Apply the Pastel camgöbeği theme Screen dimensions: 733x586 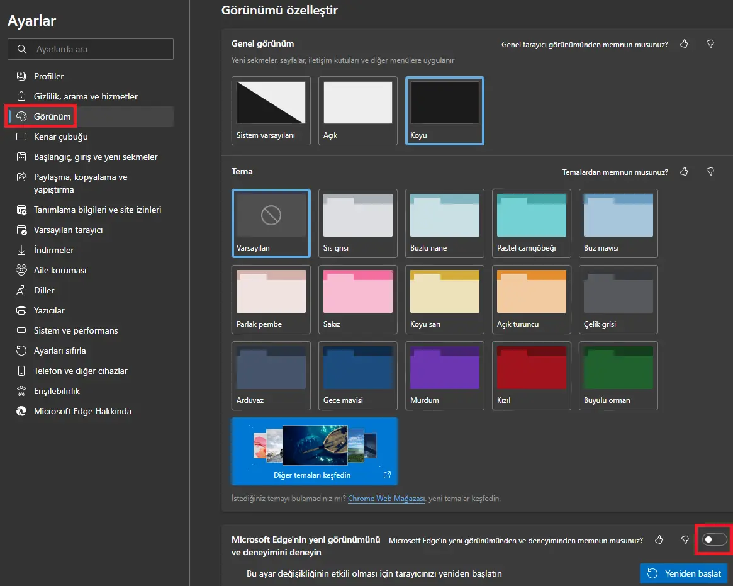pyautogui.click(x=532, y=223)
